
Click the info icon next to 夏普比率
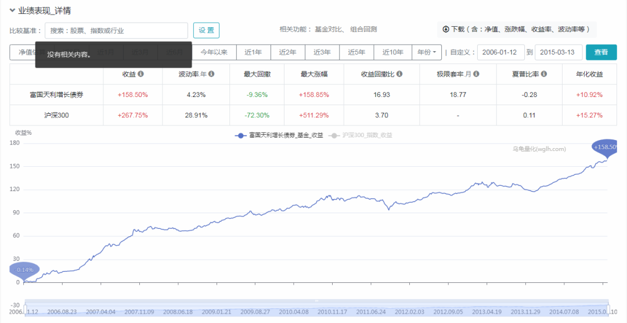pos(544,74)
